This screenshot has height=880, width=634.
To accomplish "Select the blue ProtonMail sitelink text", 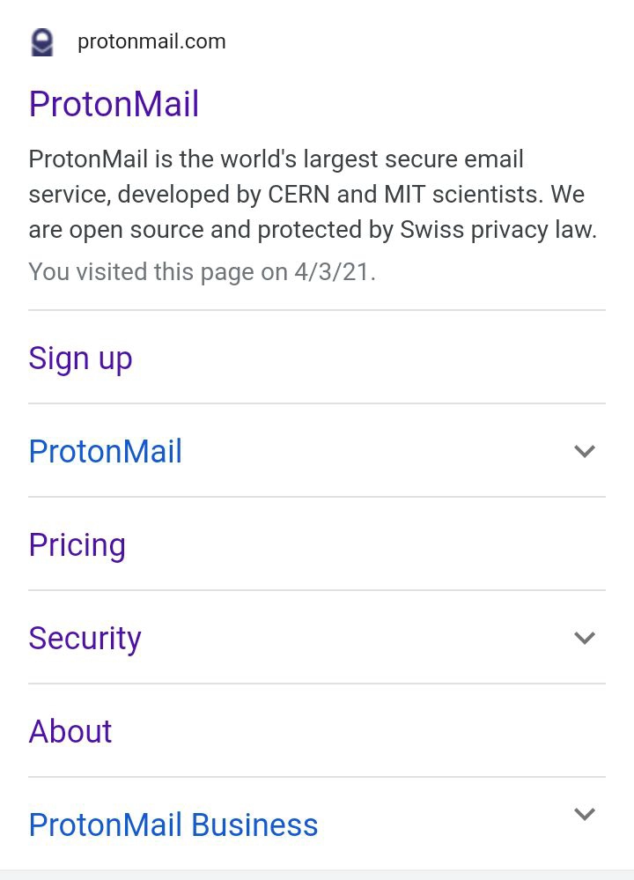I will pyautogui.click(x=105, y=452).
